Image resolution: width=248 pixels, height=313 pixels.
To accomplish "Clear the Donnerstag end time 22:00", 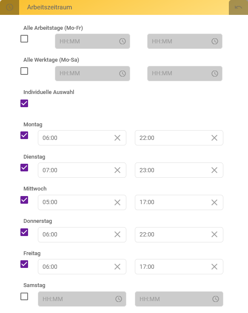I will click(214, 235).
